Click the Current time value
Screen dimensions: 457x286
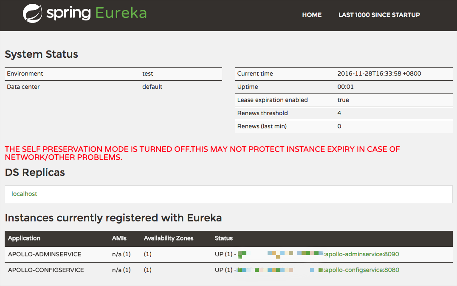(379, 74)
